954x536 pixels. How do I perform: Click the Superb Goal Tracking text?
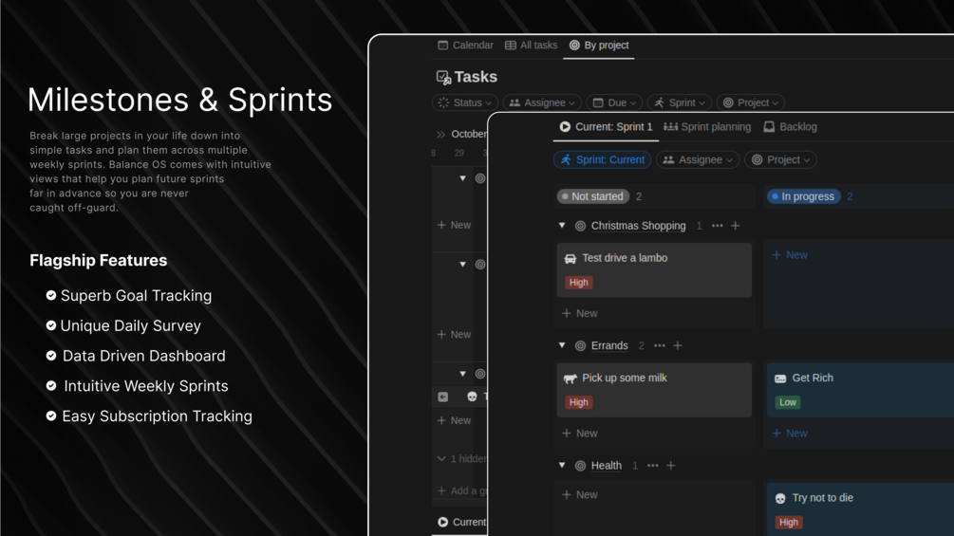coord(137,295)
